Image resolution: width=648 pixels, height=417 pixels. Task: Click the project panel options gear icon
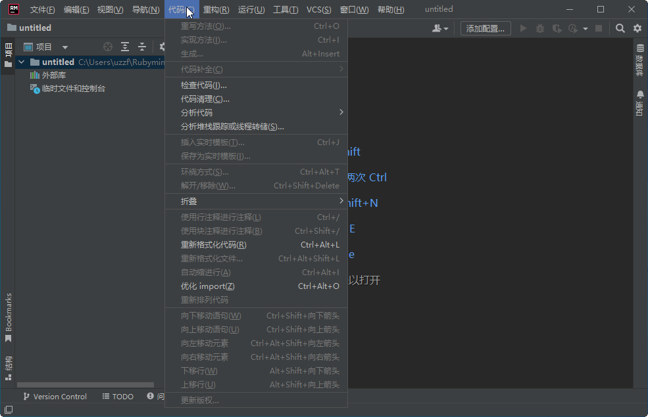click(x=162, y=47)
